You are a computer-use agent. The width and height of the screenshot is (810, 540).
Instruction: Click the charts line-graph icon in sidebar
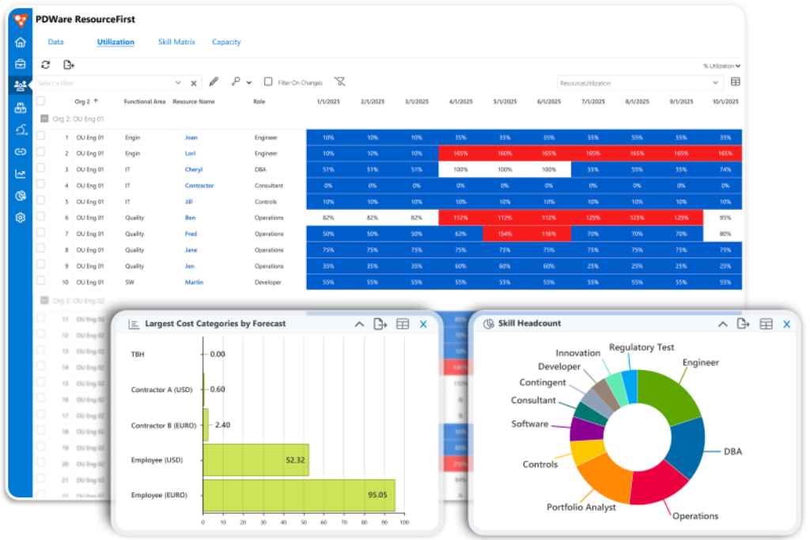(x=20, y=173)
